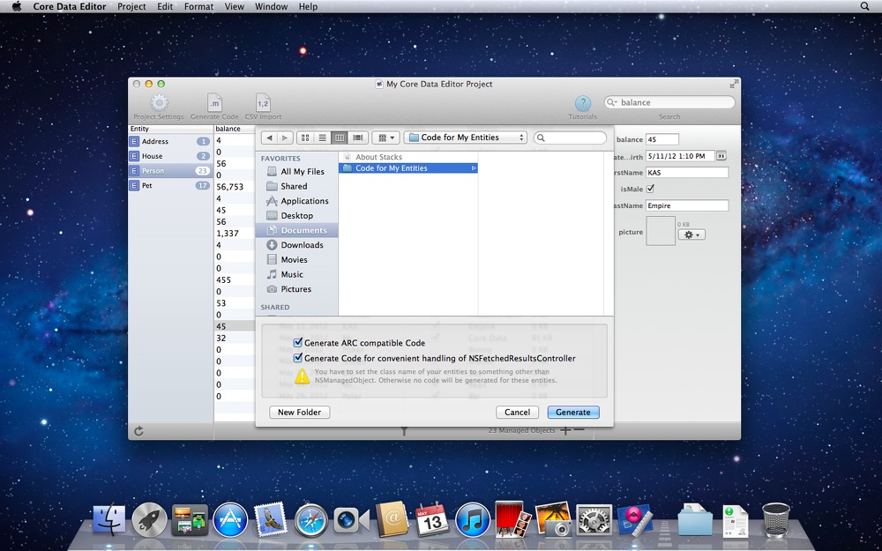Select the balance row showing 56,753
This screenshot has width=882, height=551.
click(x=235, y=187)
